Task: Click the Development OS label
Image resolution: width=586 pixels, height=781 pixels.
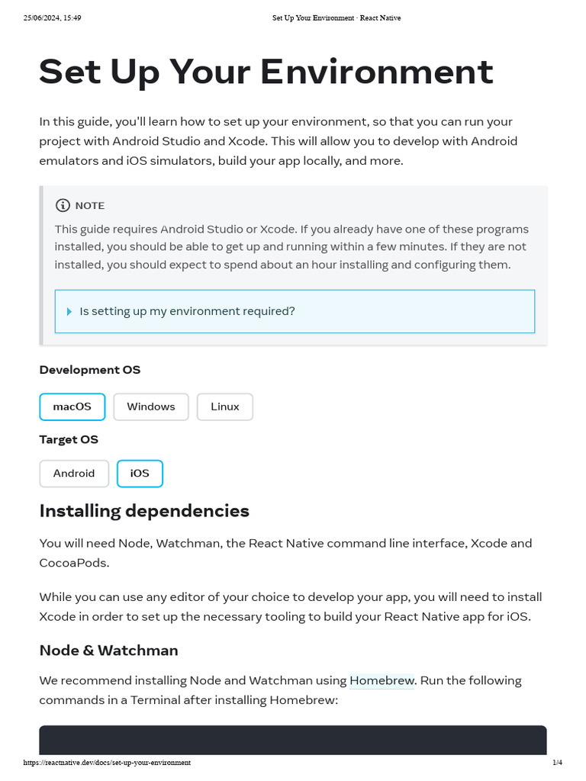Action: tap(90, 369)
